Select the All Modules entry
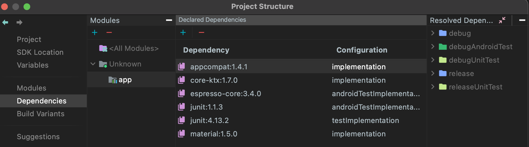 click(134, 48)
